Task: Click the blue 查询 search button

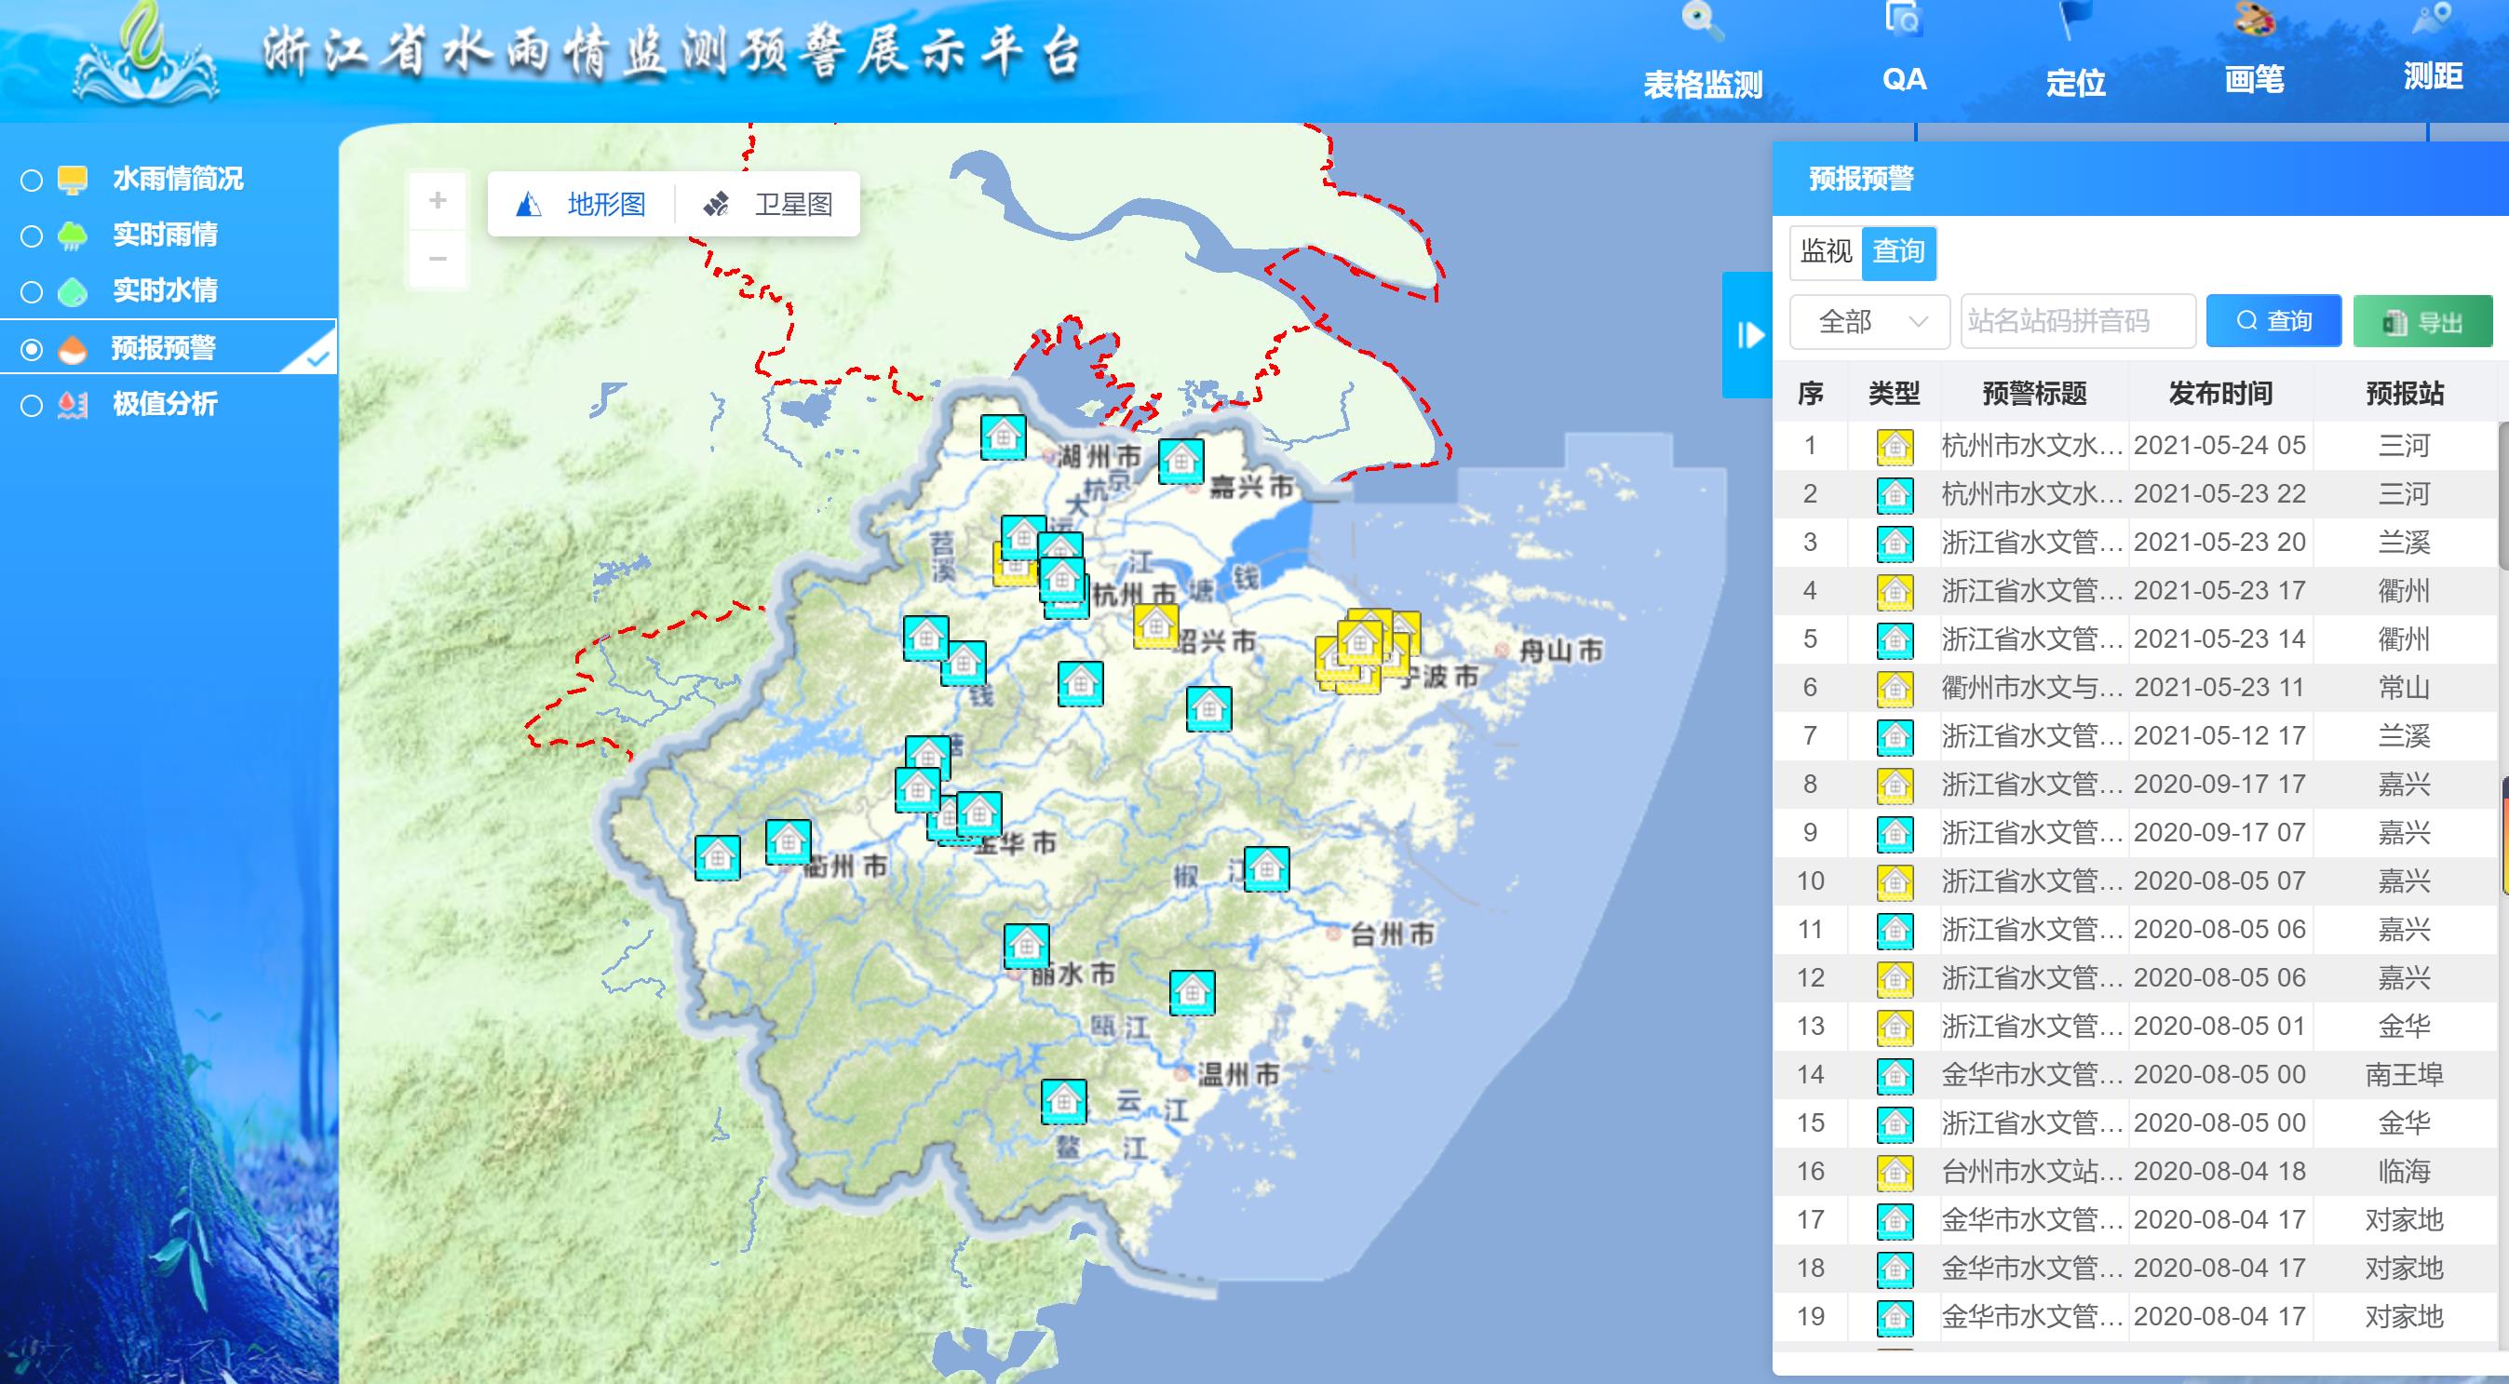Action: click(x=2273, y=321)
